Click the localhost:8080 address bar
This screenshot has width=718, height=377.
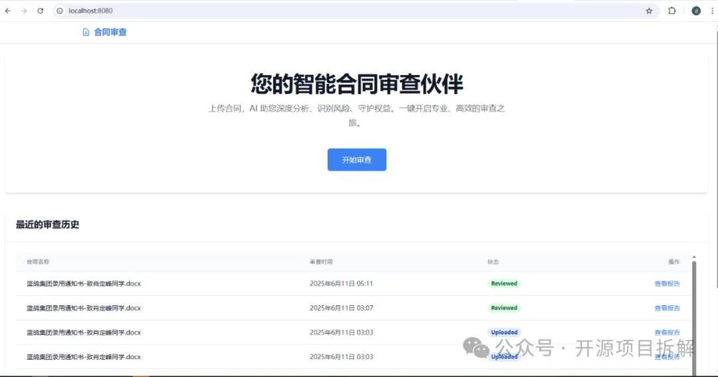click(356, 11)
